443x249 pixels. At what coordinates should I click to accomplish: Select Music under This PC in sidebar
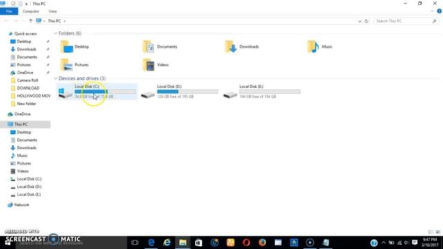pyautogui.click(x=22, y=156)
